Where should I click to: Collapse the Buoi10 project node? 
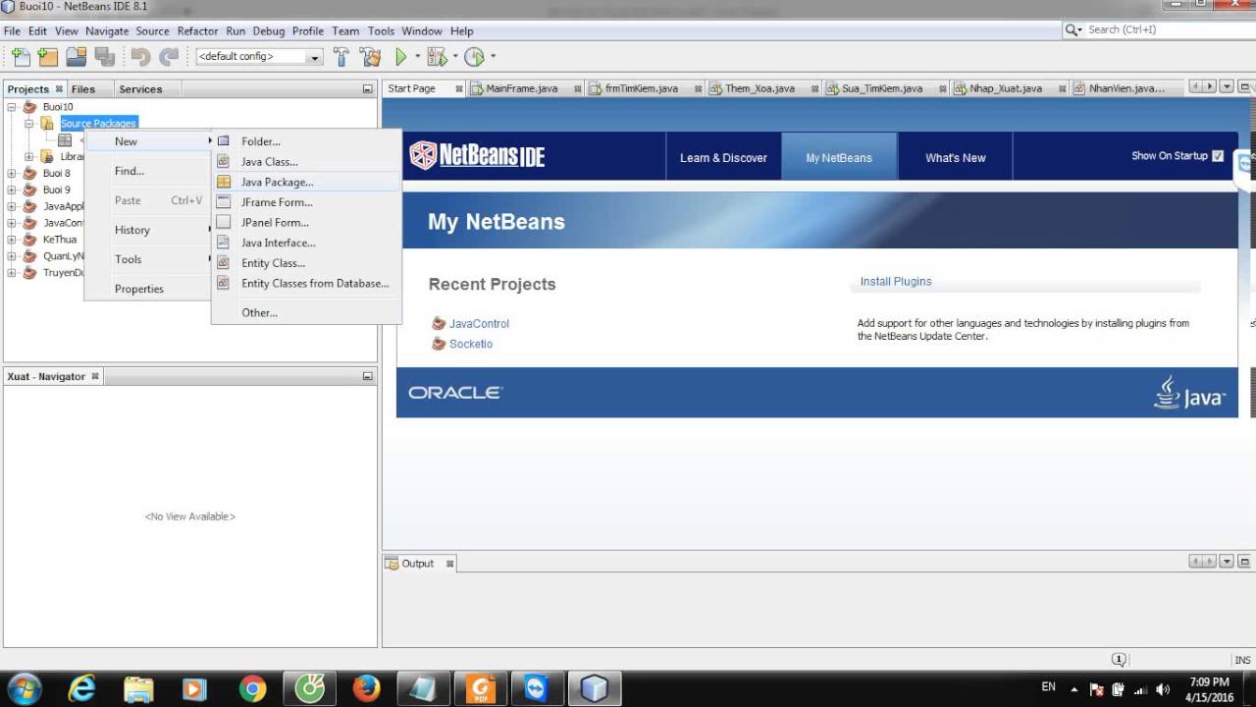tap(12, 106)
